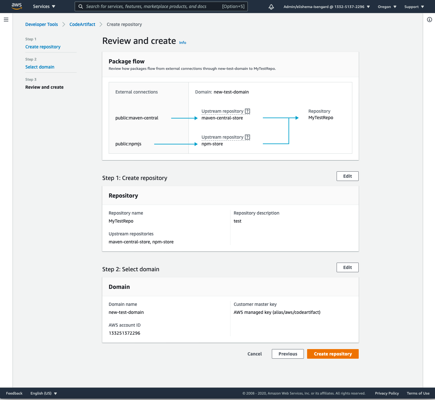
Task: Go to Developer Tools breadcrumb
Action: coord(42,24)
